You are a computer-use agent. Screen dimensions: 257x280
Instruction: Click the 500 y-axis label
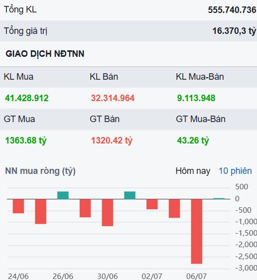point(242,187)
